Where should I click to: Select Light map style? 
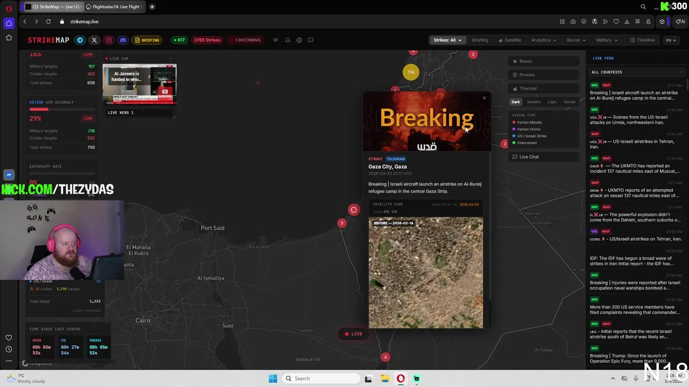pyautogui.click(x=552, y=102)
